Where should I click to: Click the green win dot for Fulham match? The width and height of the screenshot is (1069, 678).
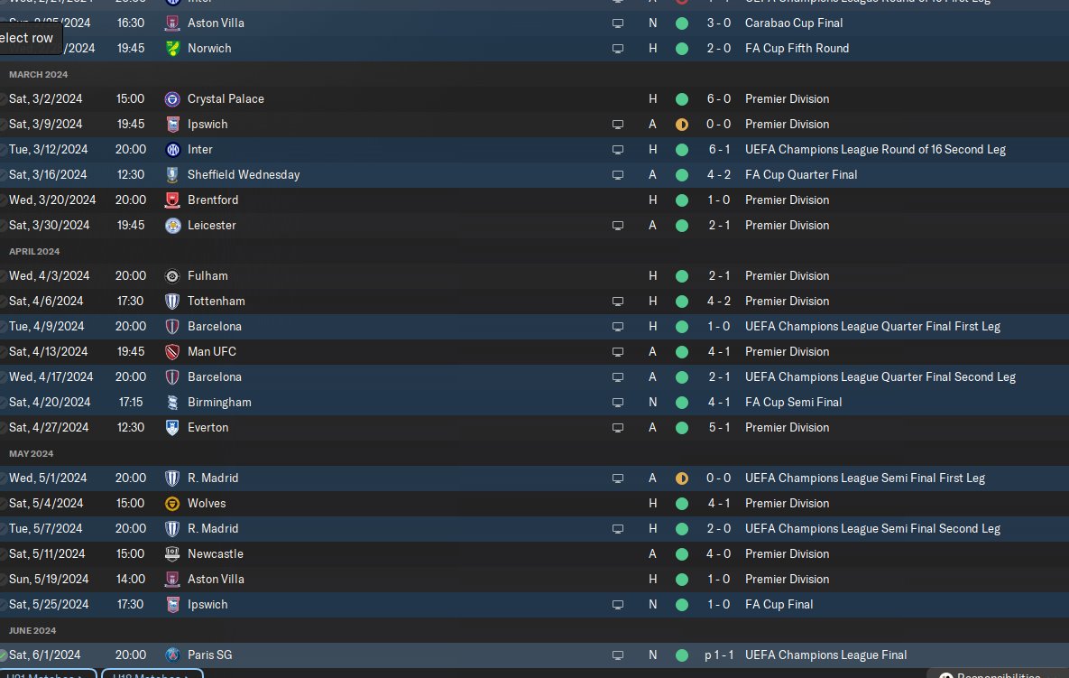point(682,276)
